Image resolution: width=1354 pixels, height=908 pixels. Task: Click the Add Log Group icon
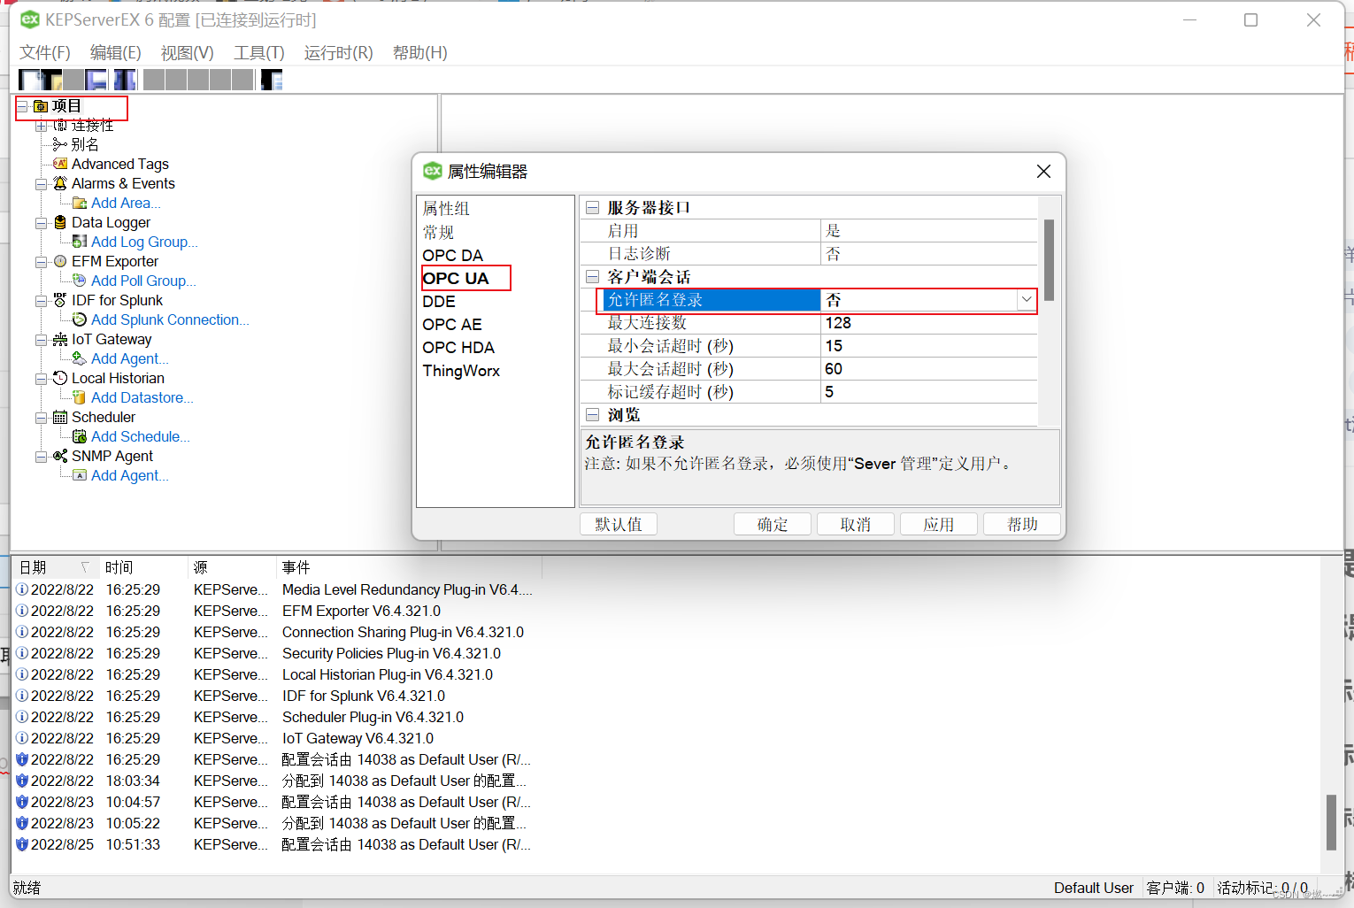(x=80, y=242)
